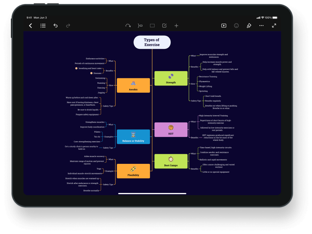Tap the plus insert button
The image size is (312, 234).
[x=176, y=26]
